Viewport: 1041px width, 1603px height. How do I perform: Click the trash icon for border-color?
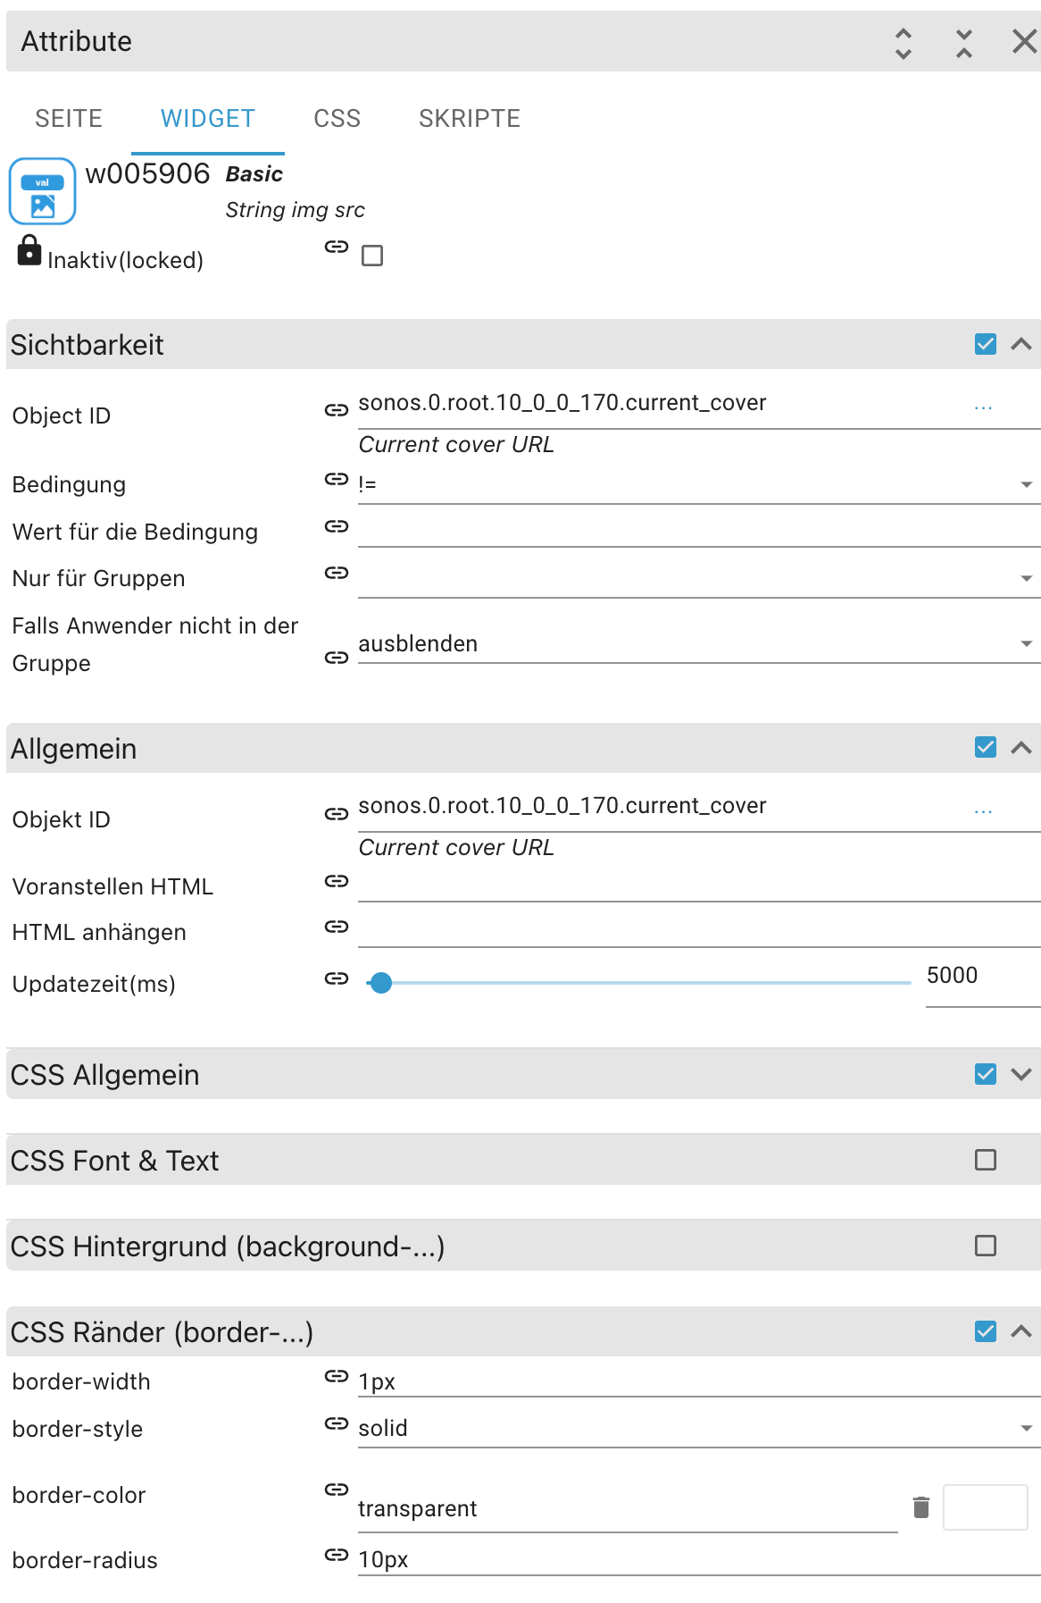pos(921,1507)
